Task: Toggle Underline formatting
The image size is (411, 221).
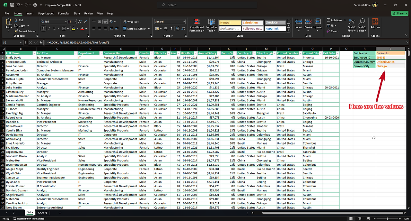Action: pyautogui.click(x=55, y=29)
